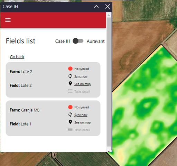
Task: Click the red status dot for Granja MB
Action: (70, 107)
